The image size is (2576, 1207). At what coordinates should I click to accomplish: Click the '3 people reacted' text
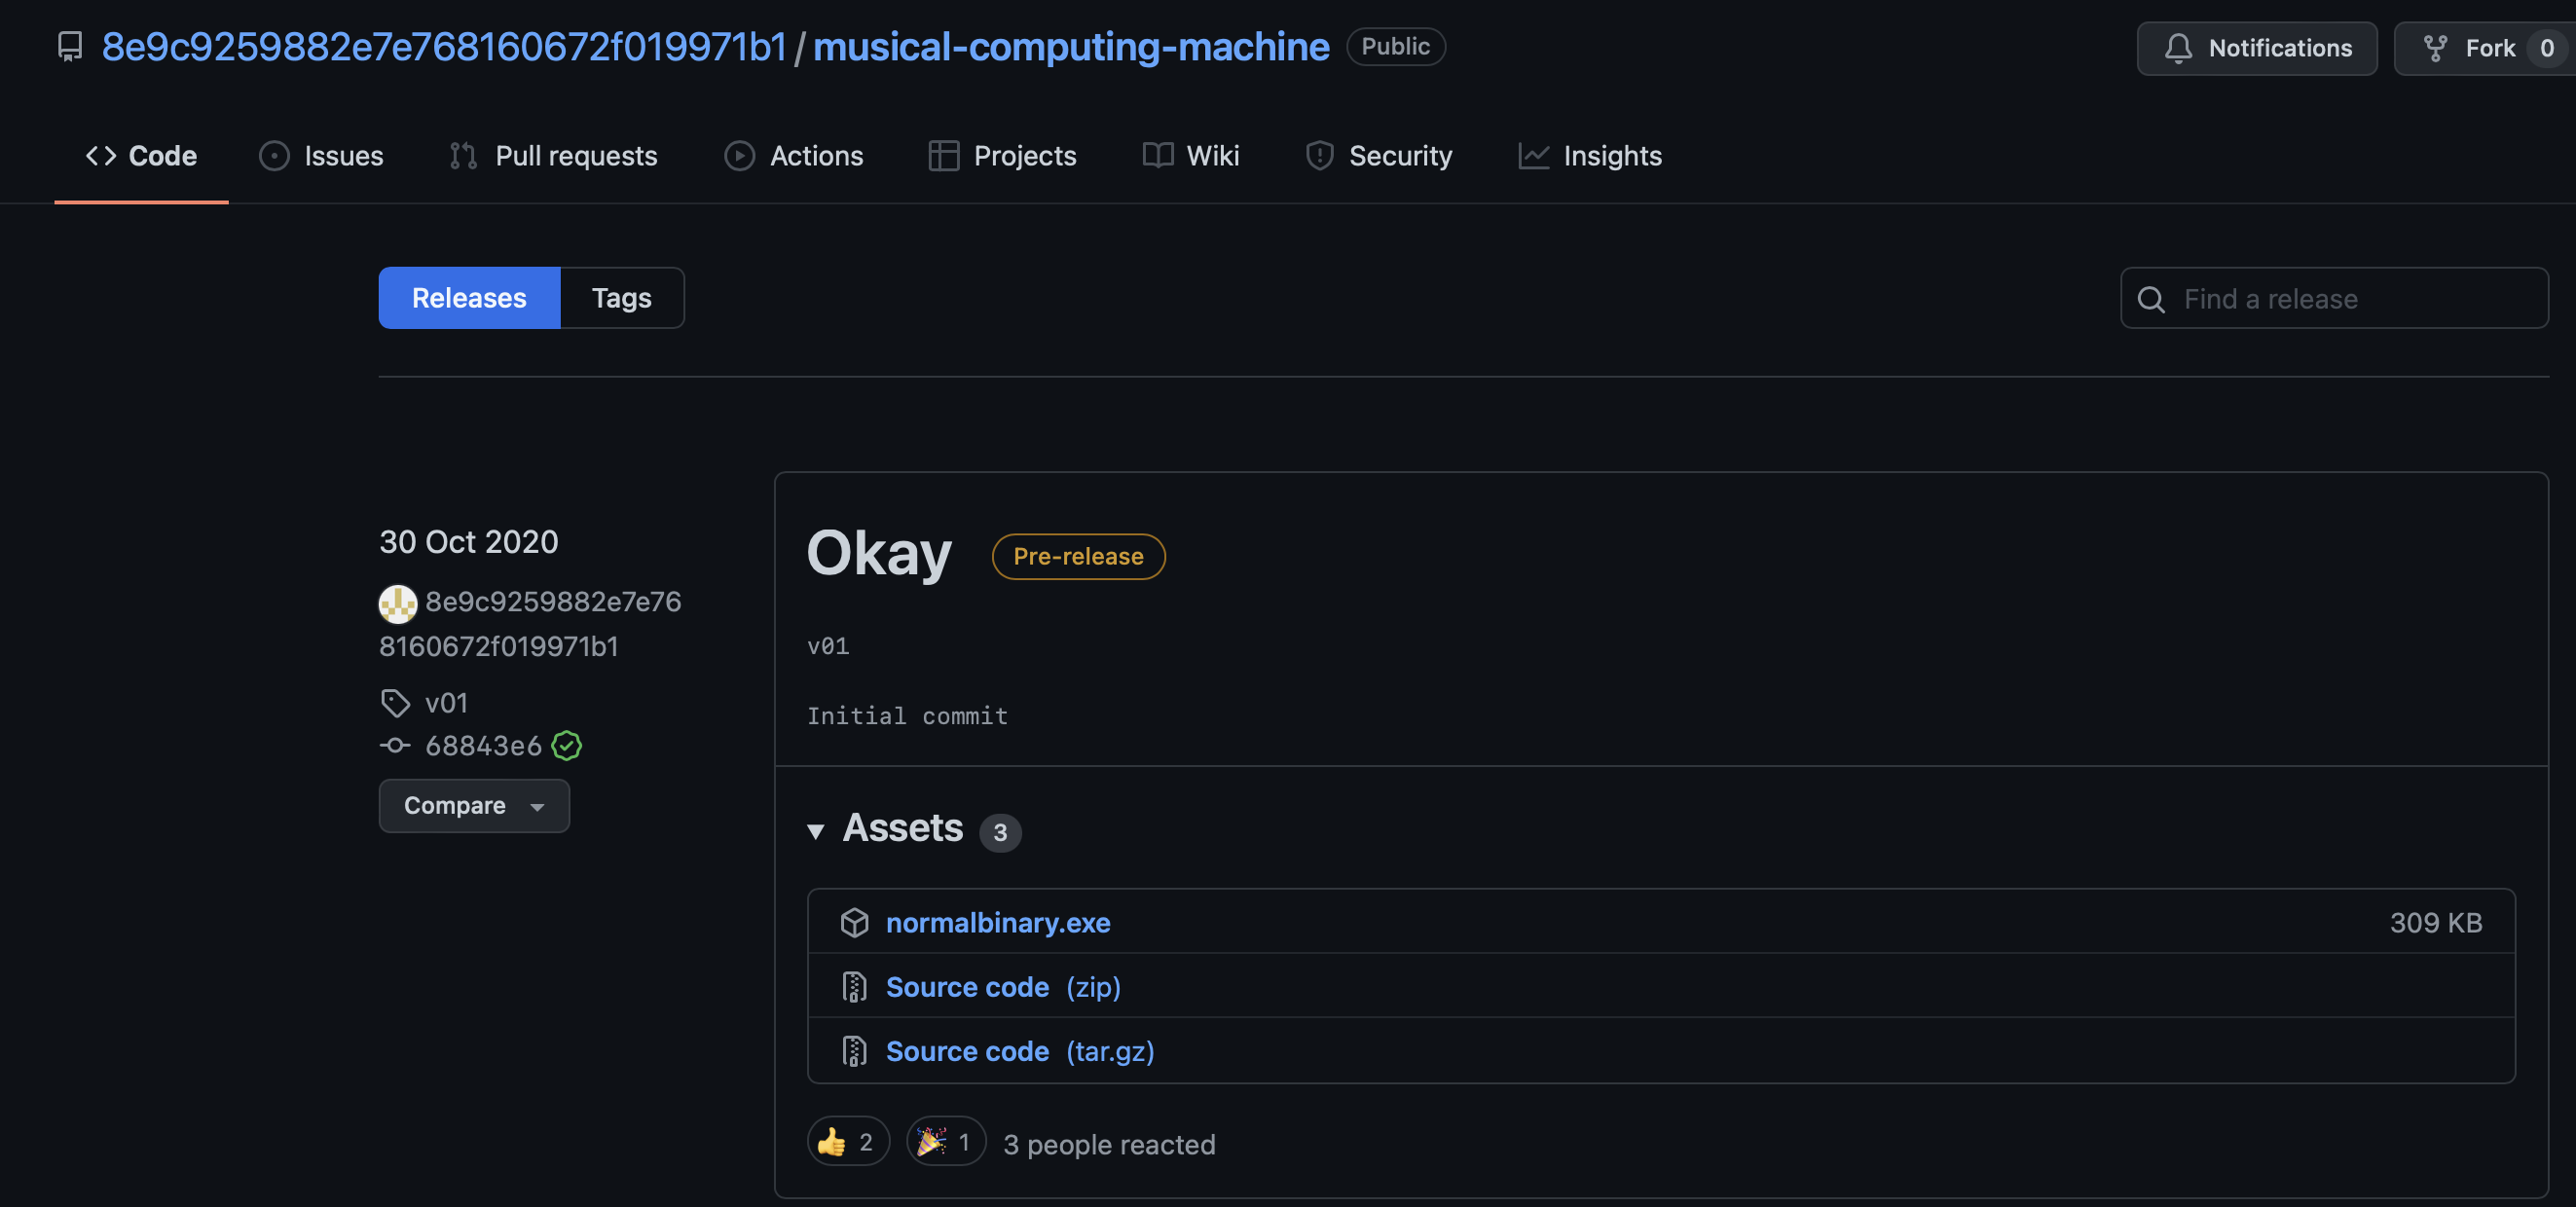(1109, 1144)
